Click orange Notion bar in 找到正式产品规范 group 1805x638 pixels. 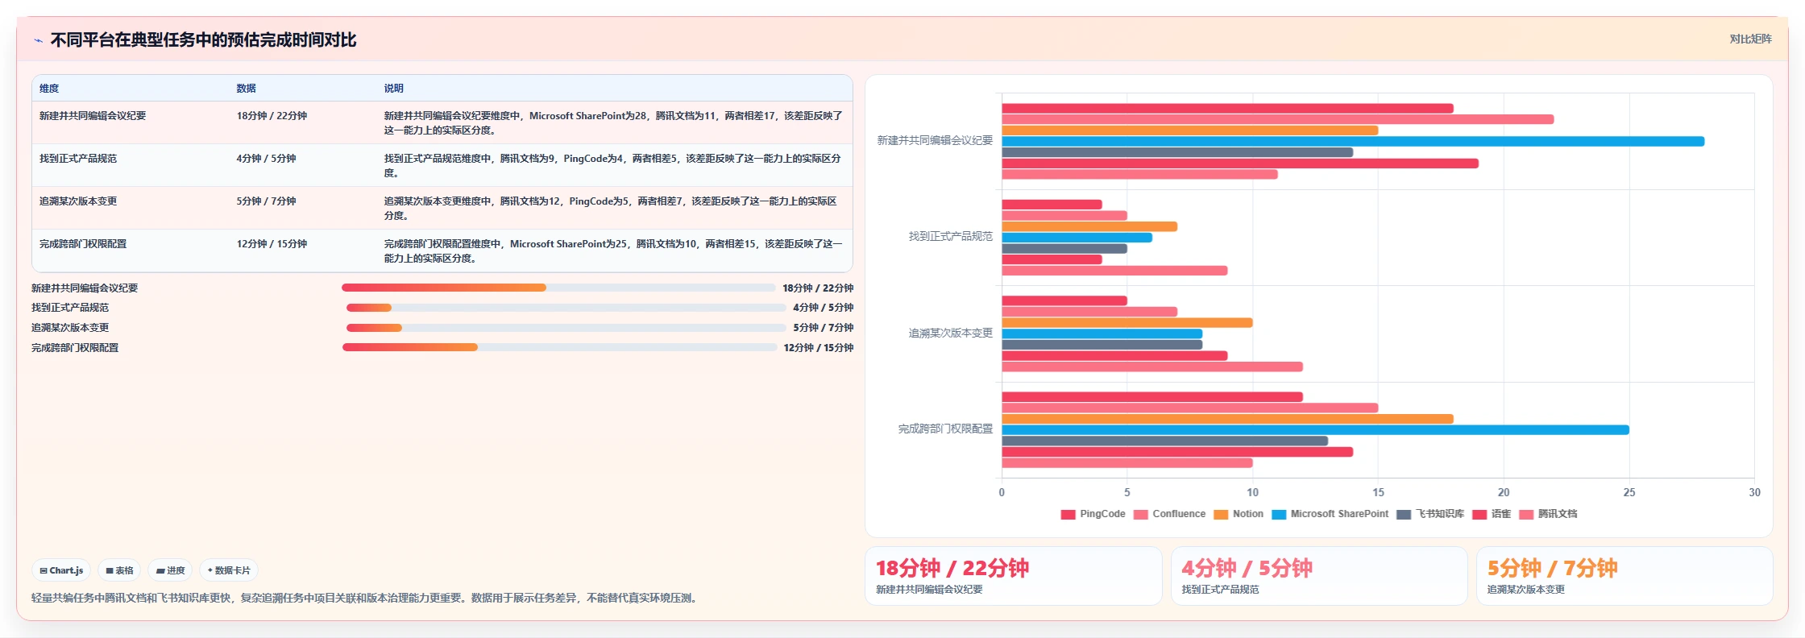(1089, 226)
